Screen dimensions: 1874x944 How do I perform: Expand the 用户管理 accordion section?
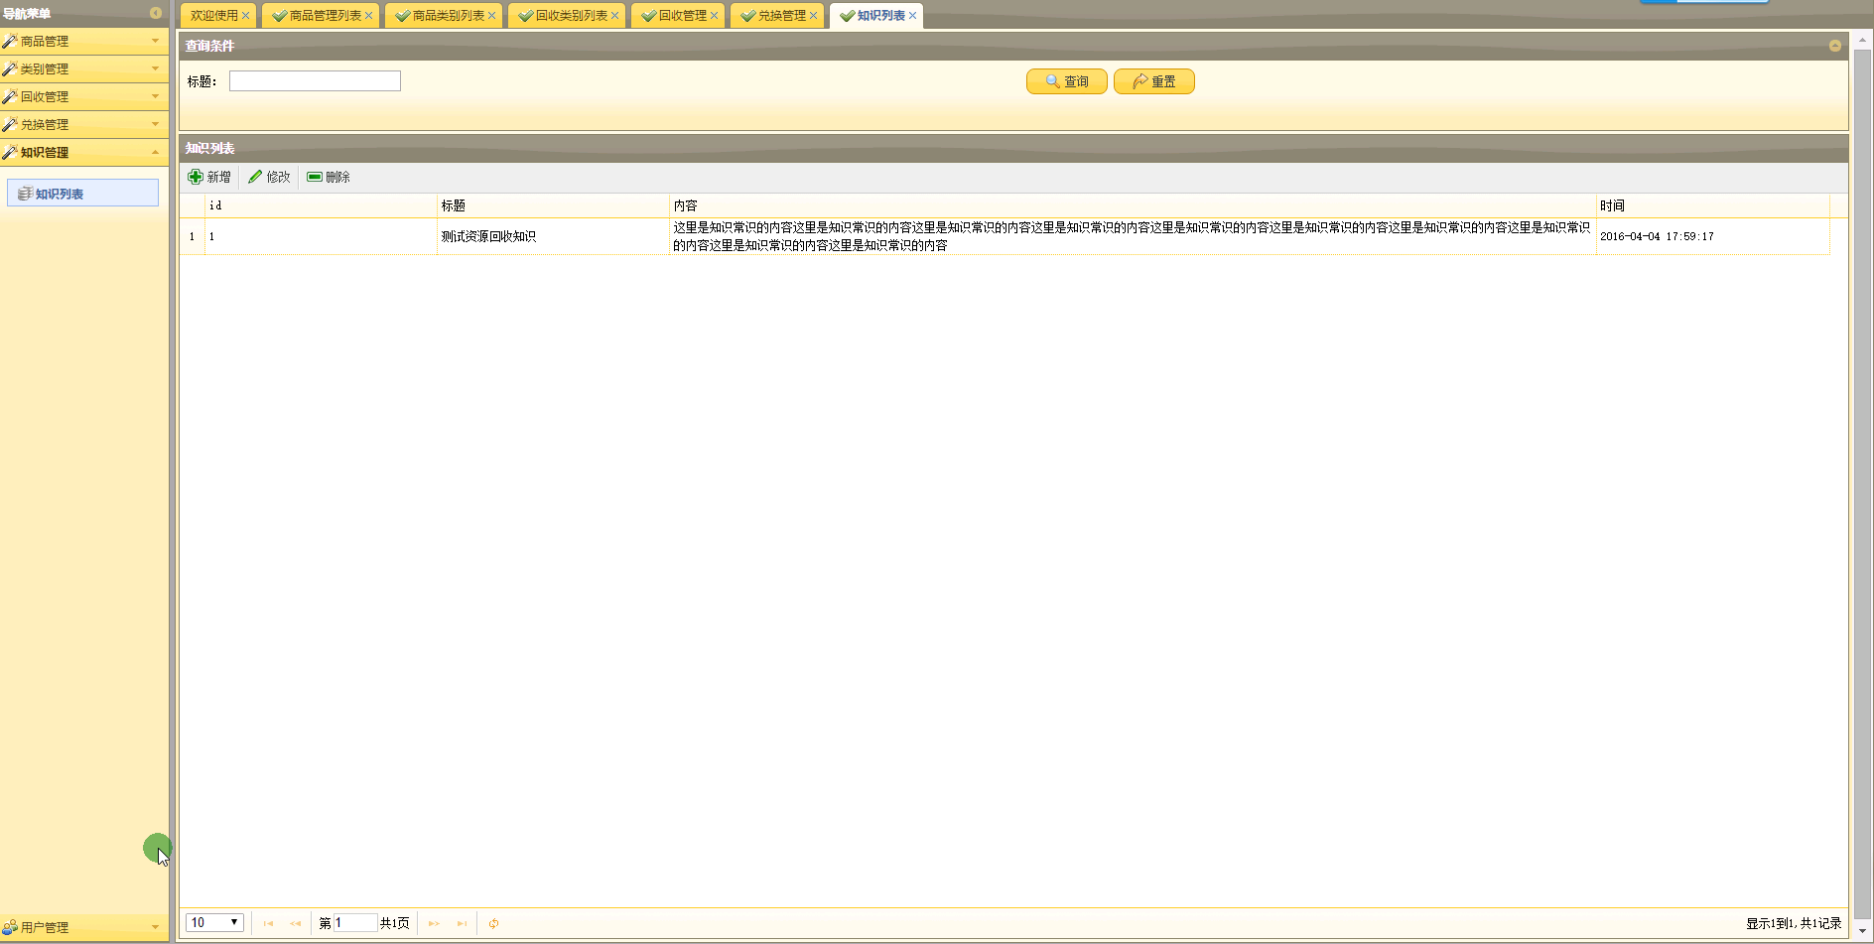click(84, 927)
